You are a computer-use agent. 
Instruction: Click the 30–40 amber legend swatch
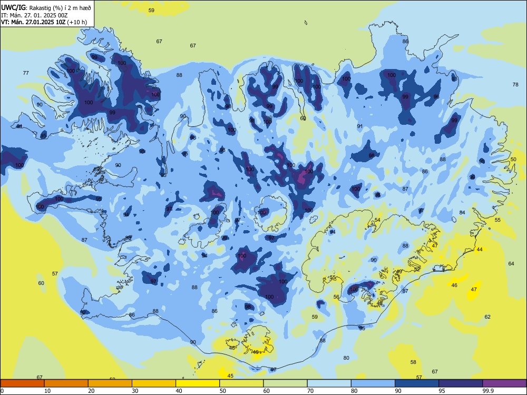tap(154, 383)
